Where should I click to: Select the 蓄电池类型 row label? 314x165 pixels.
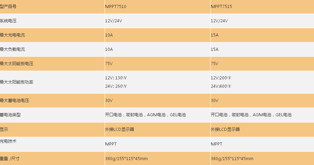point(11,115)
